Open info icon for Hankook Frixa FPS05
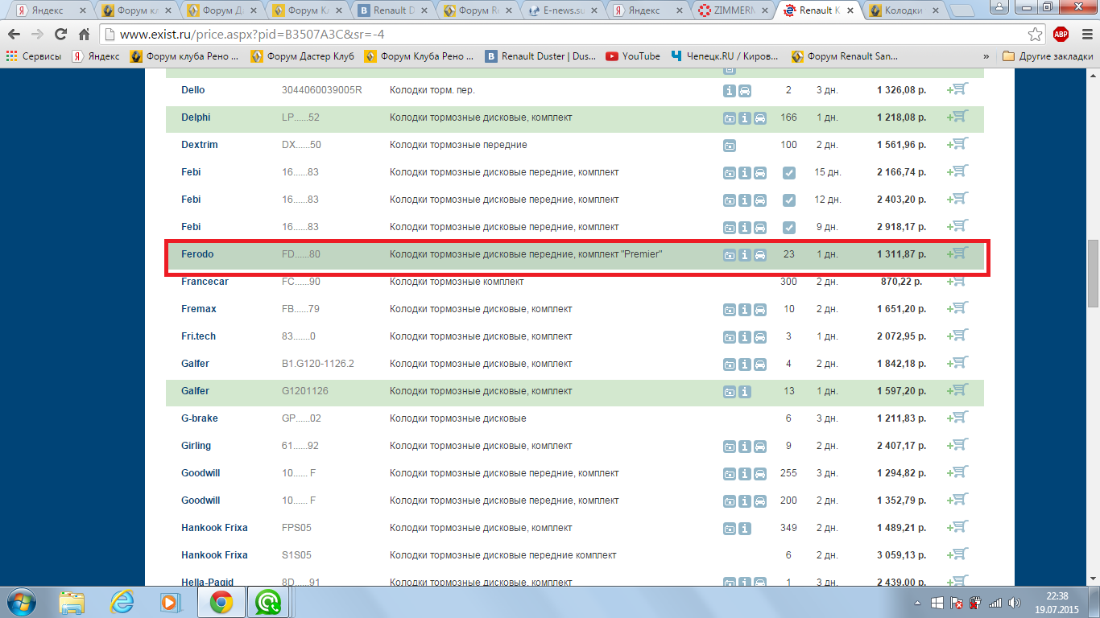Screen dimensions: 1100x618 [x=745, y=529]
